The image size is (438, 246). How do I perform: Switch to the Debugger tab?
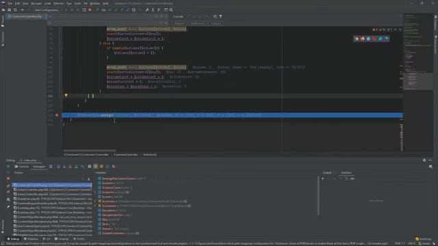click(x=39, y=167)
